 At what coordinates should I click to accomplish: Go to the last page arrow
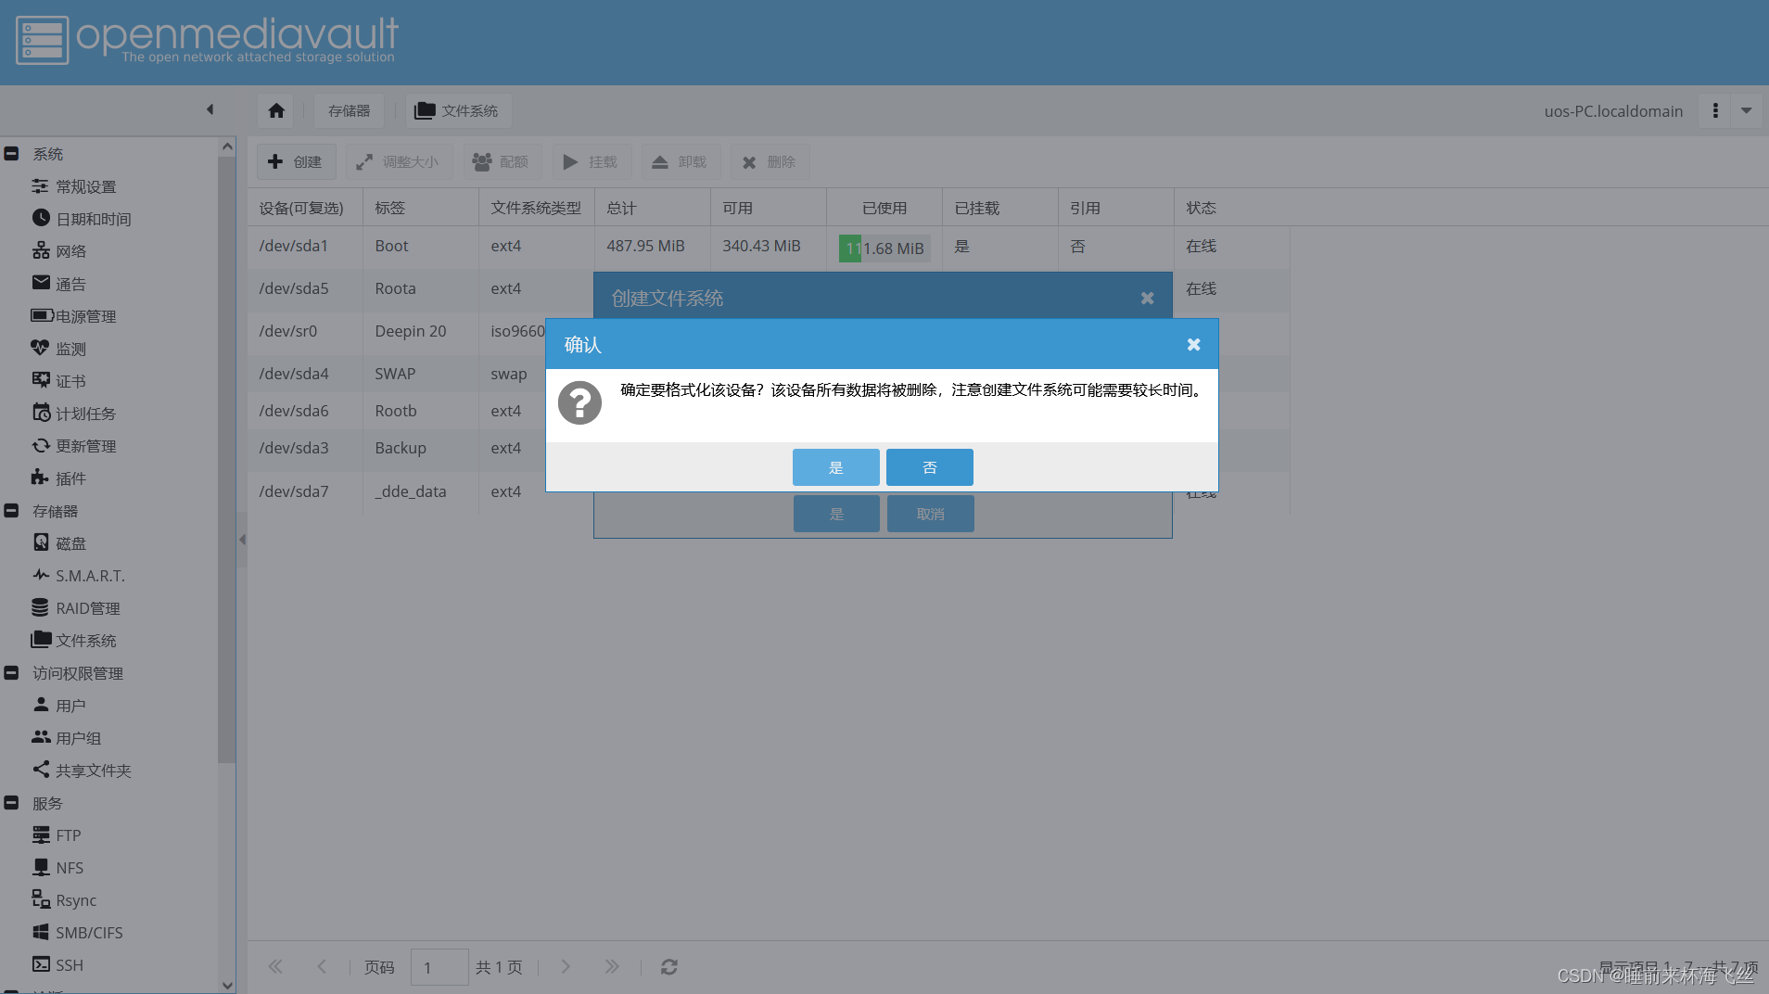coord(612,967)
